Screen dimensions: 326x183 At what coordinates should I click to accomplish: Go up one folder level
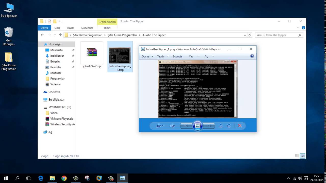[60, 35]
